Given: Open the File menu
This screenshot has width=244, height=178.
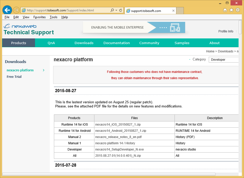Looking at the screenshot, I should click(x=7, y=17).
